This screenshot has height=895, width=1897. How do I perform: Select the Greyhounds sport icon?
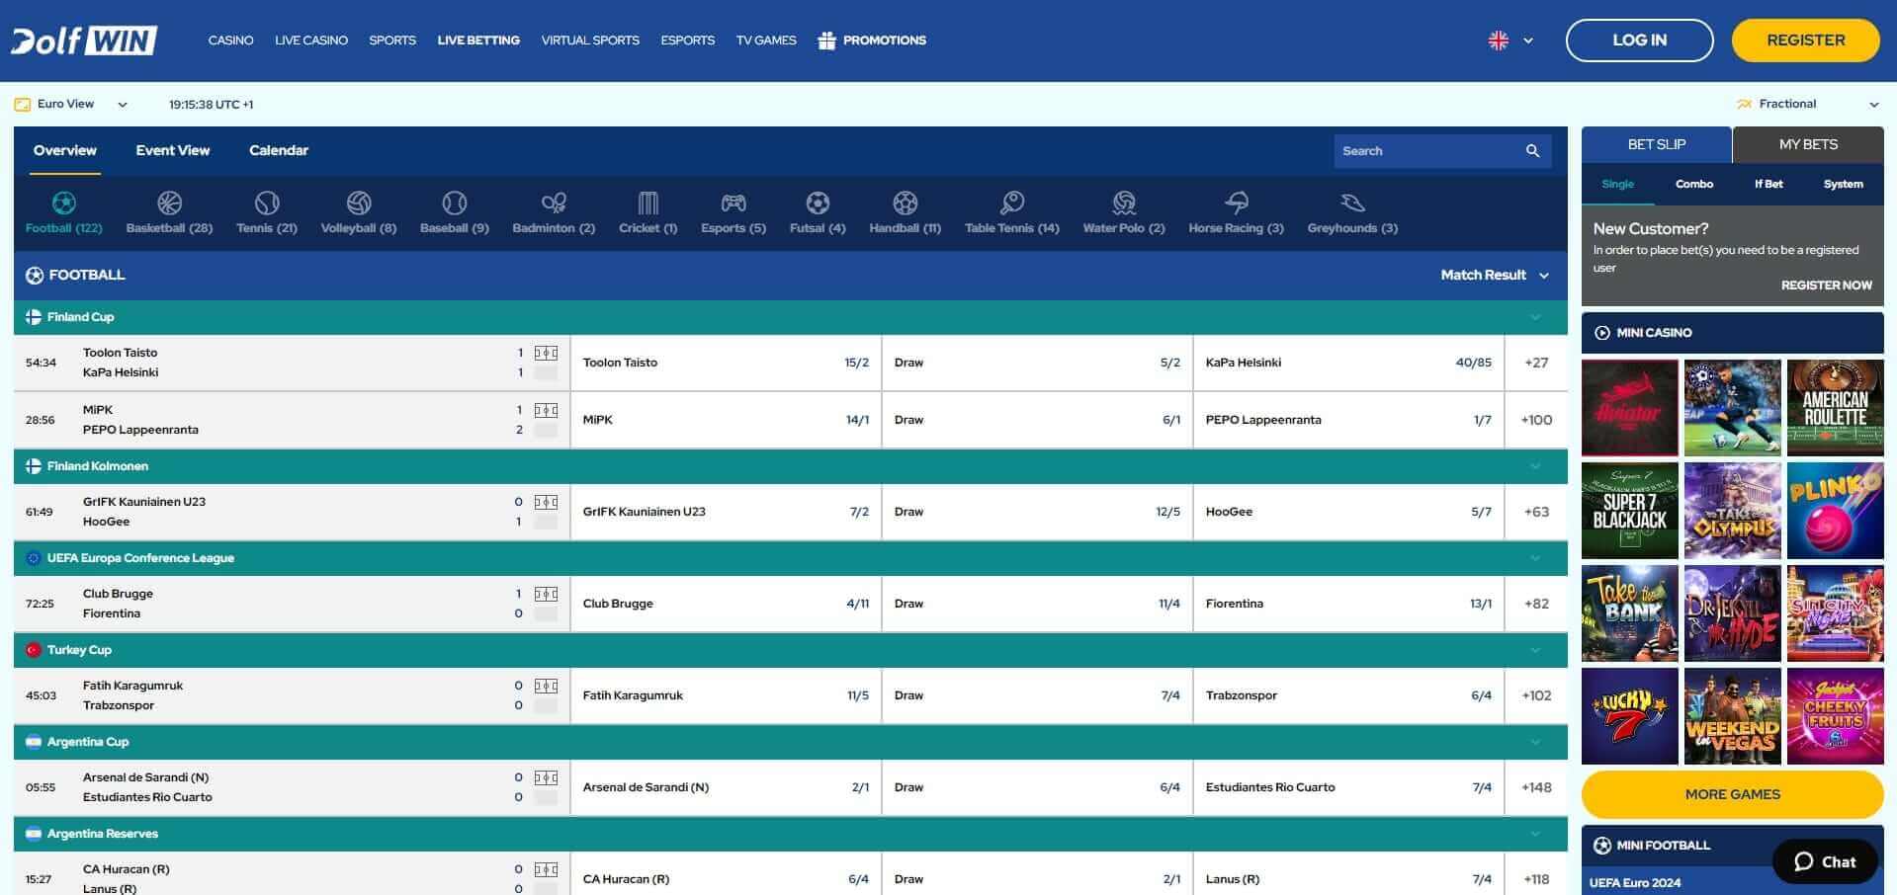(x=1351, y=203)
